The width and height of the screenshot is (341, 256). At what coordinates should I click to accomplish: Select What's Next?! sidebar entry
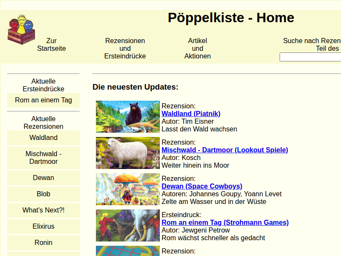pyautogui.click(x=43, y=210)
